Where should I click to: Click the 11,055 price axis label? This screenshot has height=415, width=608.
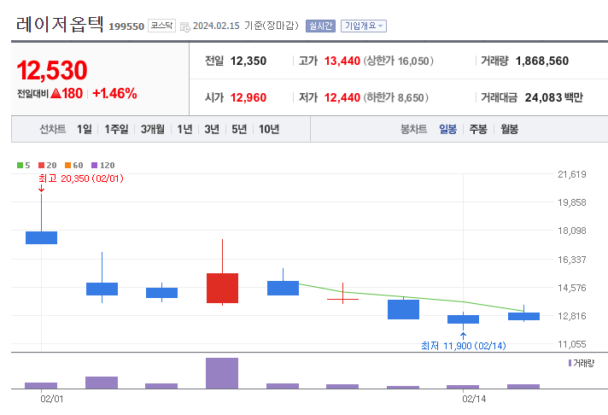[x=572, y=344]
